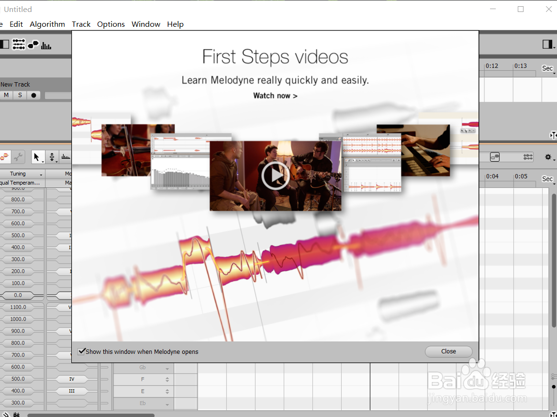The image size is (557, 417).
Task: Arm recording on New Track
Action: pyautogui.click(x=33, y=95)
